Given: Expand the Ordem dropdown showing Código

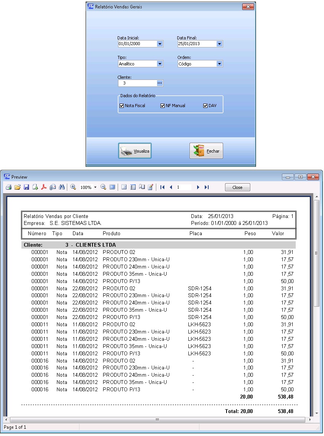Looking at the screenshot, I should point(219,64).
